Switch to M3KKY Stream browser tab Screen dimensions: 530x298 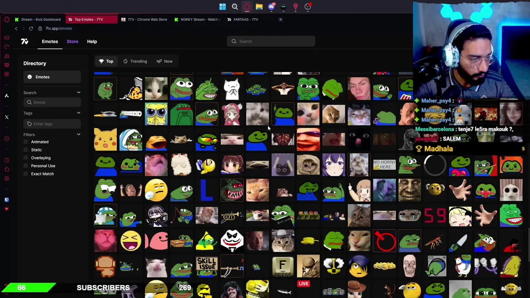point(197,19)
